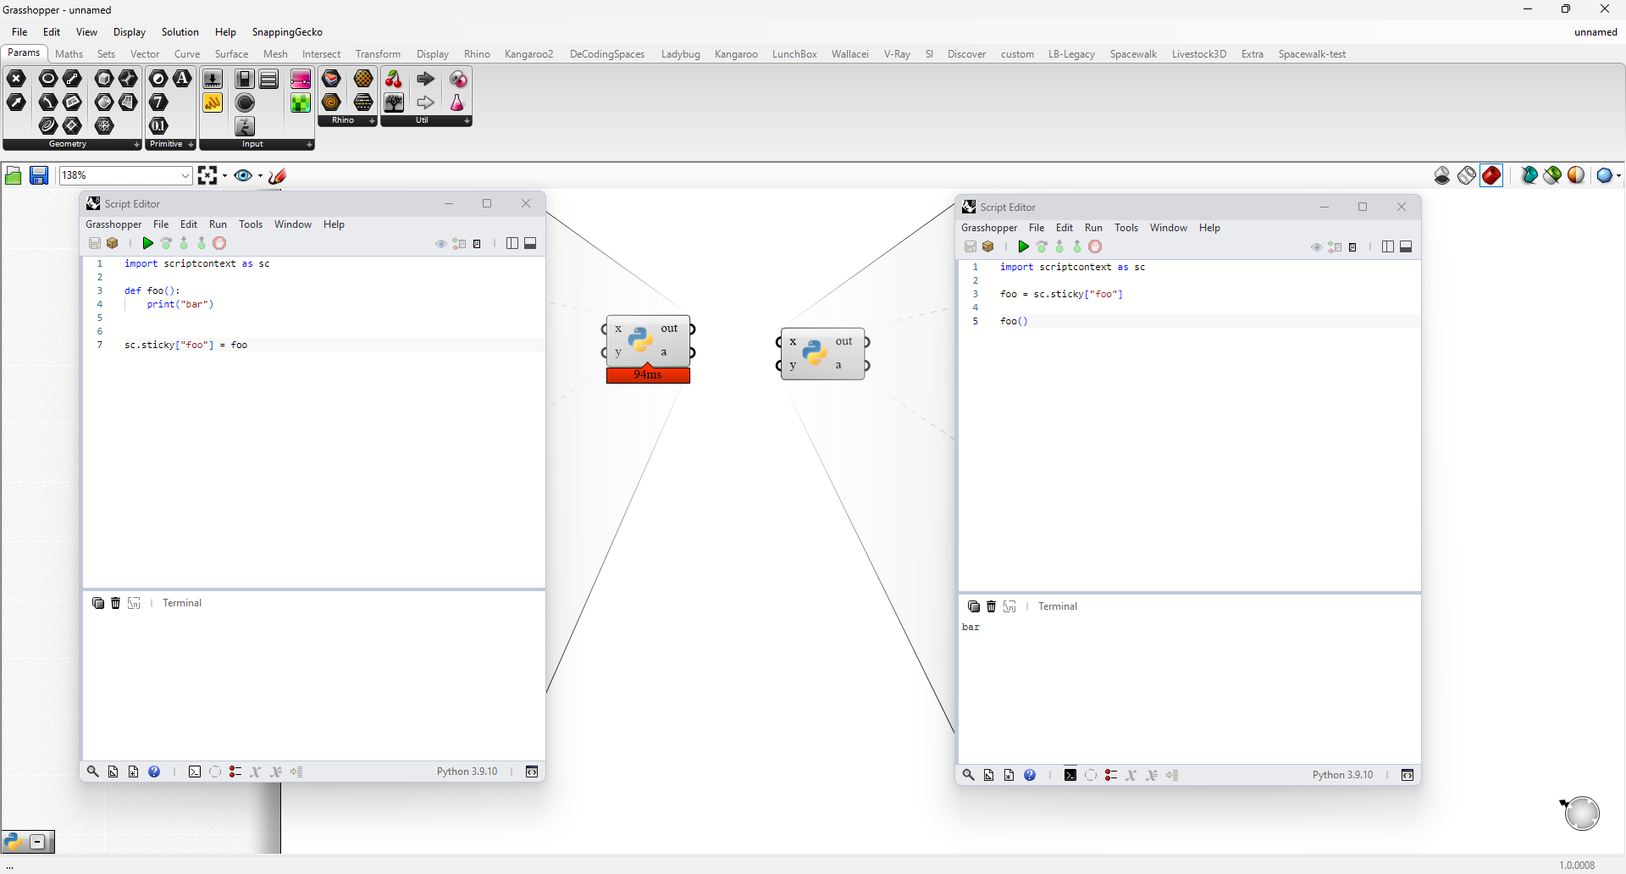
Task: Enable red shaded preview mode on canvas toolbar
Action: (x=1491, y=175)
